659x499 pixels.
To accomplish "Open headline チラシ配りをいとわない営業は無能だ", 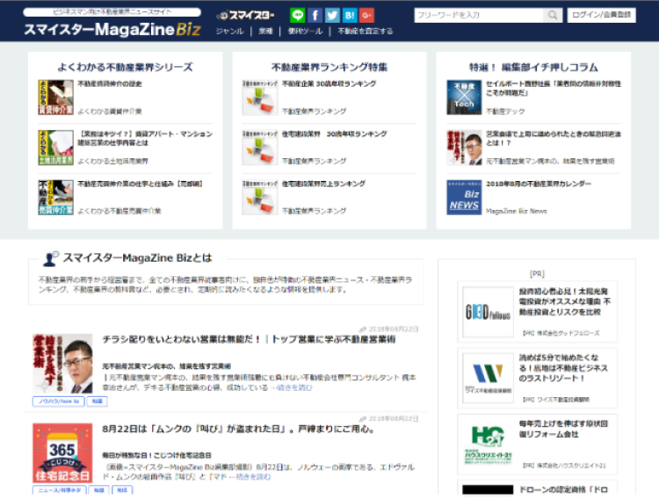I will (249, 339).
